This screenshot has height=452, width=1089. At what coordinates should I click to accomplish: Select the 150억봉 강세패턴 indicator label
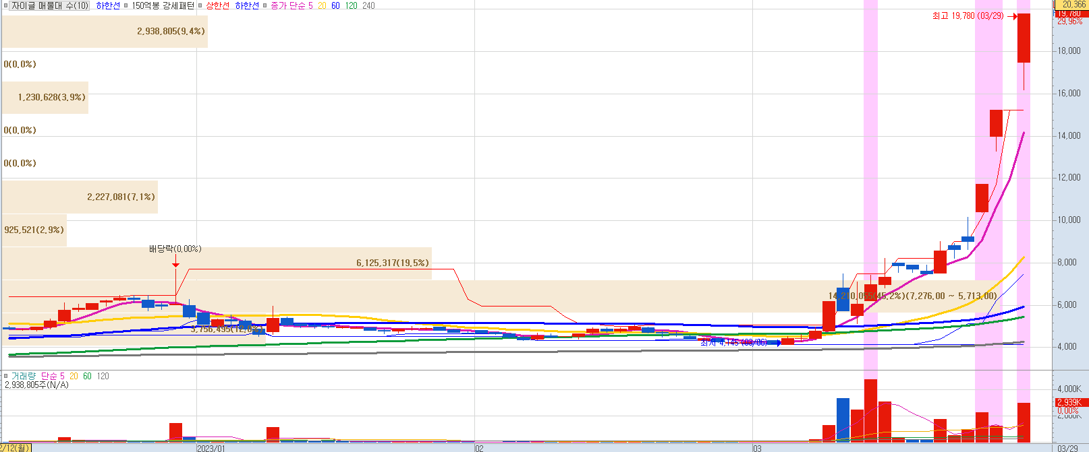point(163,5)
